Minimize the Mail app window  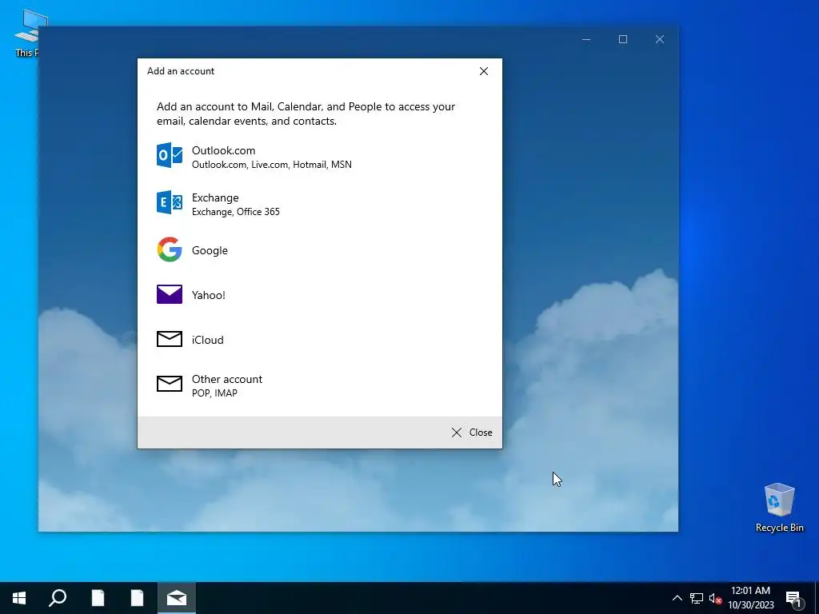[x=586, y=39]
